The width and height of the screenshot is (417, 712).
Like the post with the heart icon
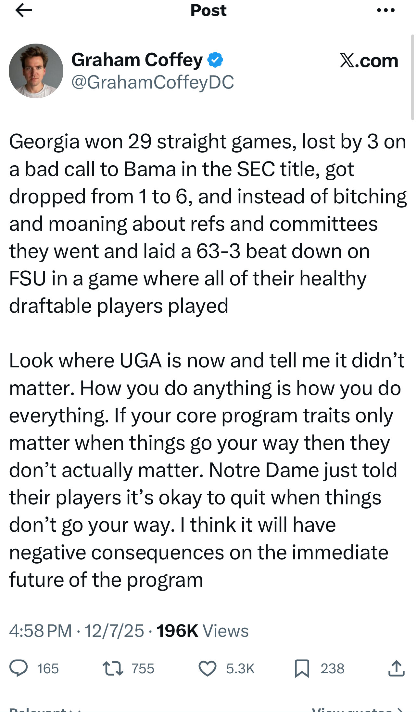(x=207, y=669)
